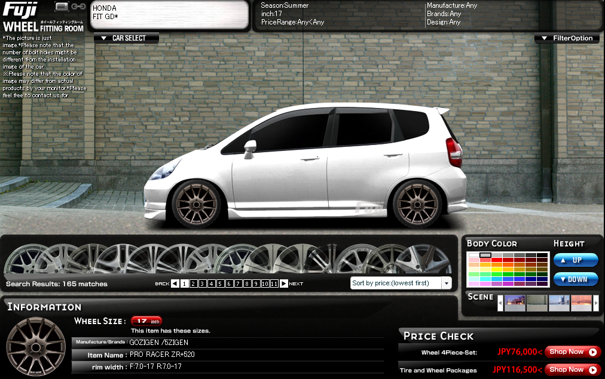Select the blue sky bridge scene thumbnail
The height and width of the screenshot is (379, 605).
click(x=559, y=303)
